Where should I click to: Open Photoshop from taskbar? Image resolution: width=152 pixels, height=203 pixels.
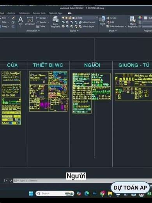pyautogui.click(x=94, y=194)
